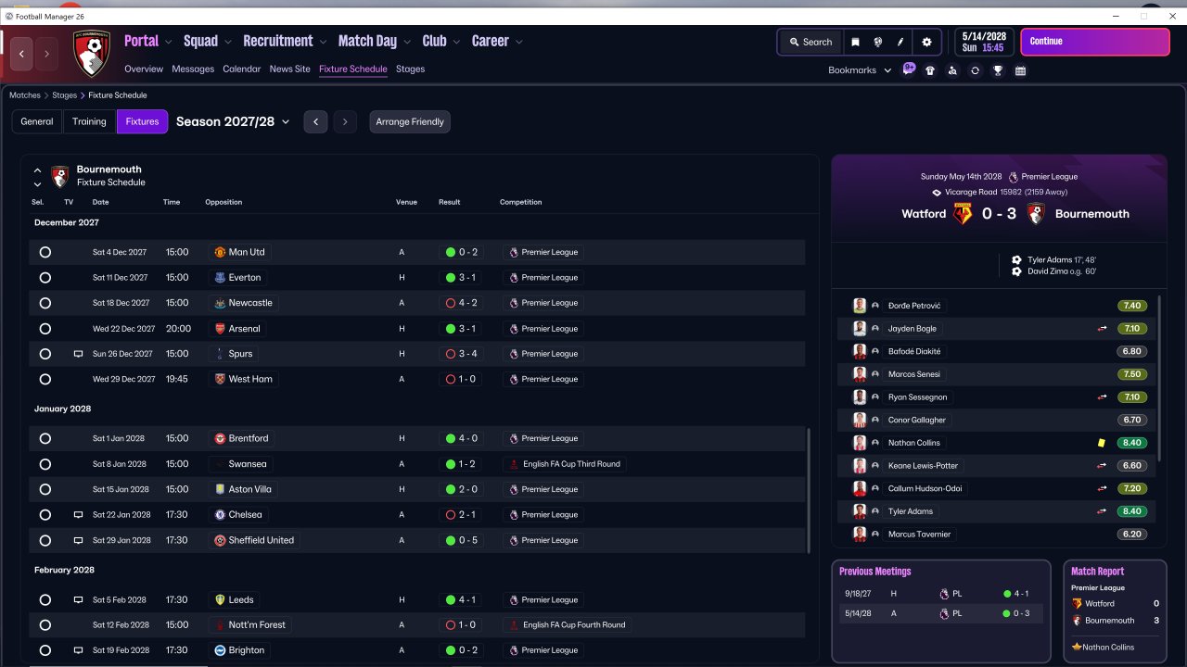Open the Calendar tab
The image size is (1187, 667).
[x=242, y=69]
